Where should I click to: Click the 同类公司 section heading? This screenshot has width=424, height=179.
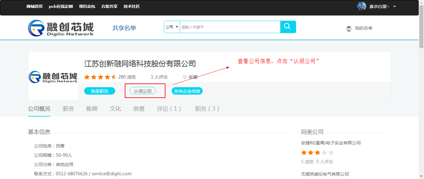(312, 132)
